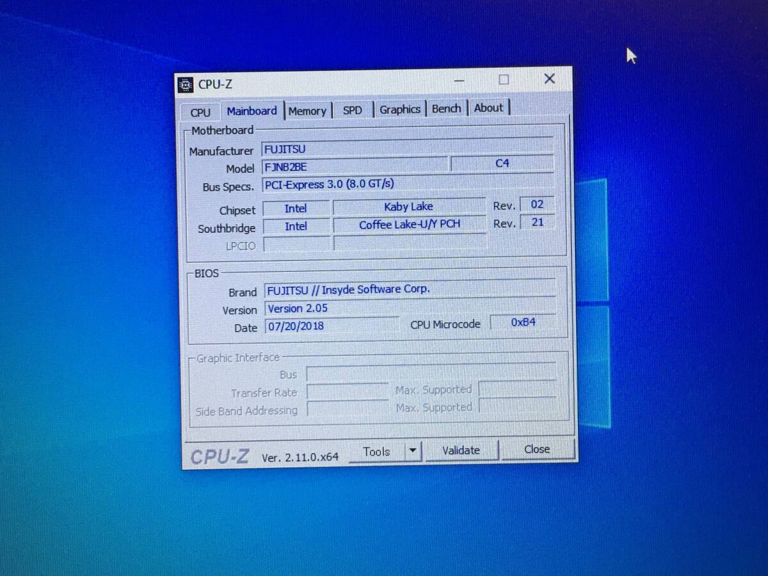Click the Validate button

[461, 450]
